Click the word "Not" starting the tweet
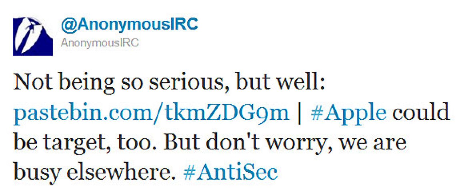Image resolution: width=460 pixels, height=191 pixels. pos(32,82)
